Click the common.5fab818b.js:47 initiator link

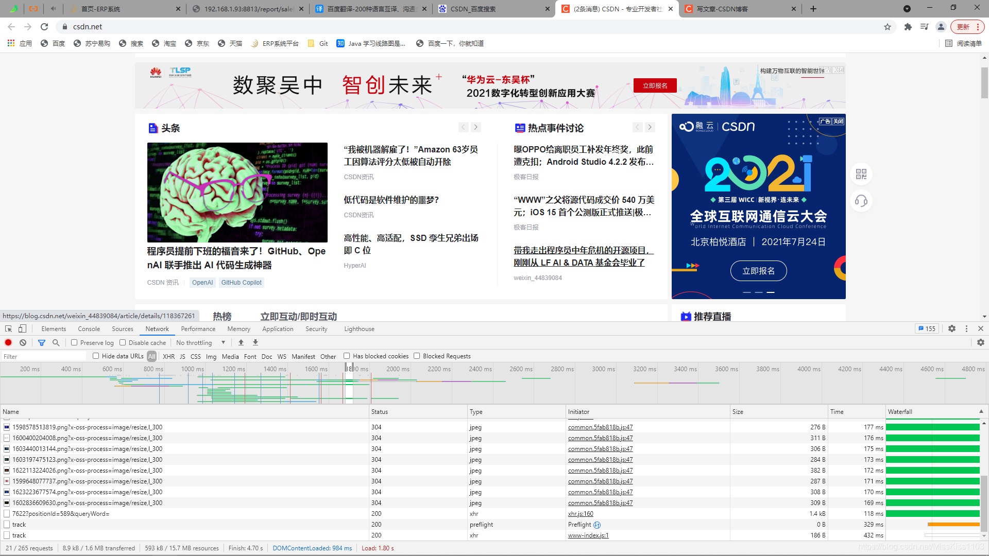pos(600,427)
